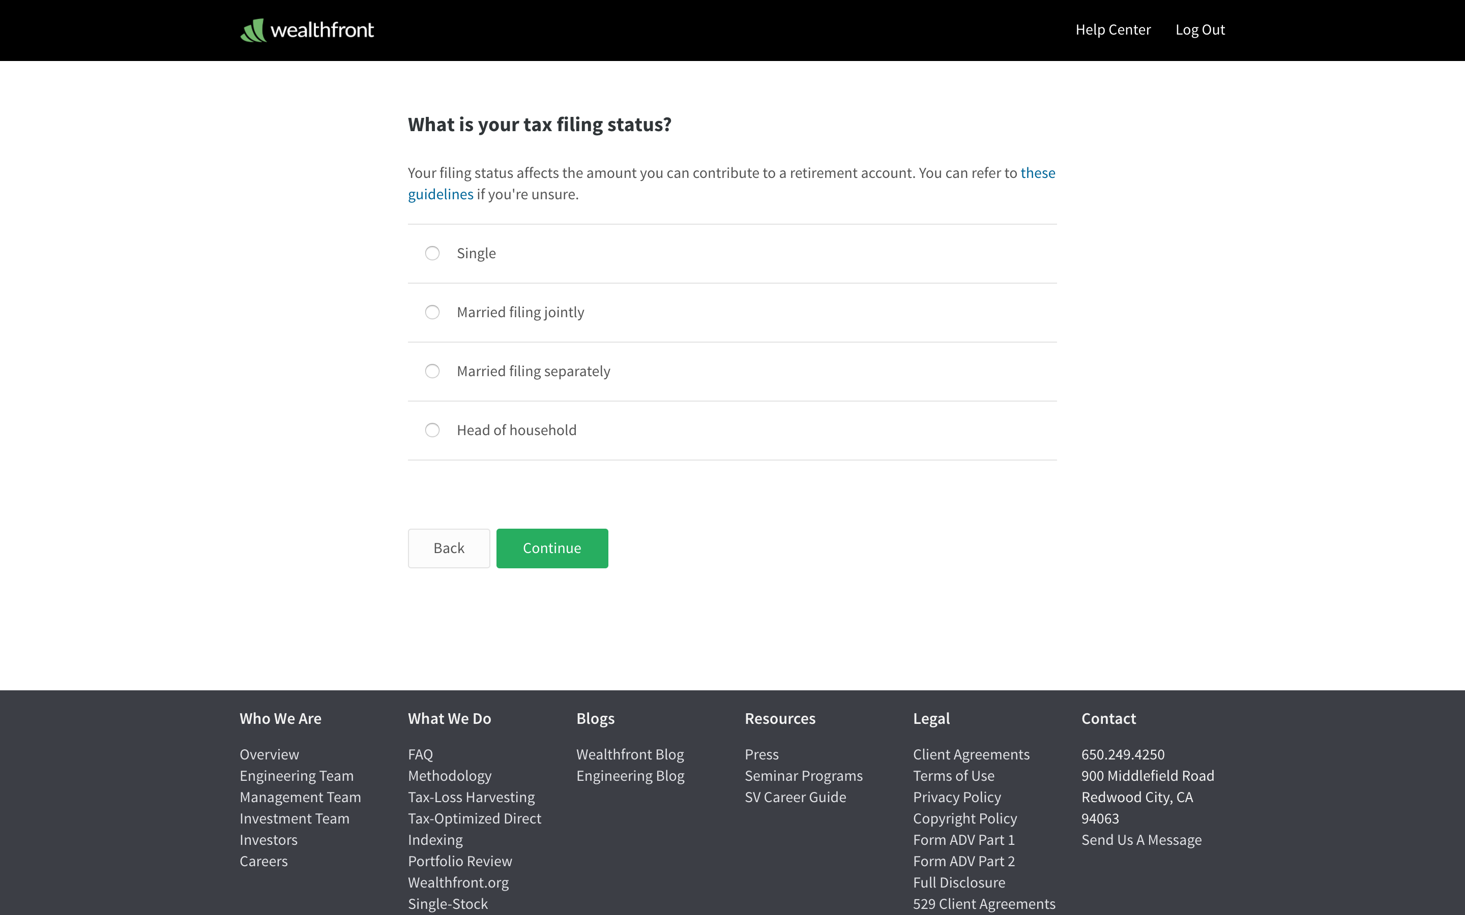
Task: Open Seminar Programs footer link
Action: pyautogui.click(x=803, y=776)
